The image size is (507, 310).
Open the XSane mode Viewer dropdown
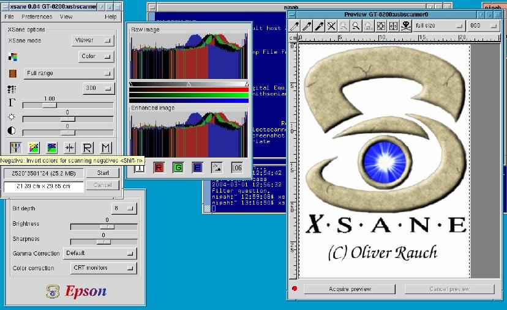93,40
